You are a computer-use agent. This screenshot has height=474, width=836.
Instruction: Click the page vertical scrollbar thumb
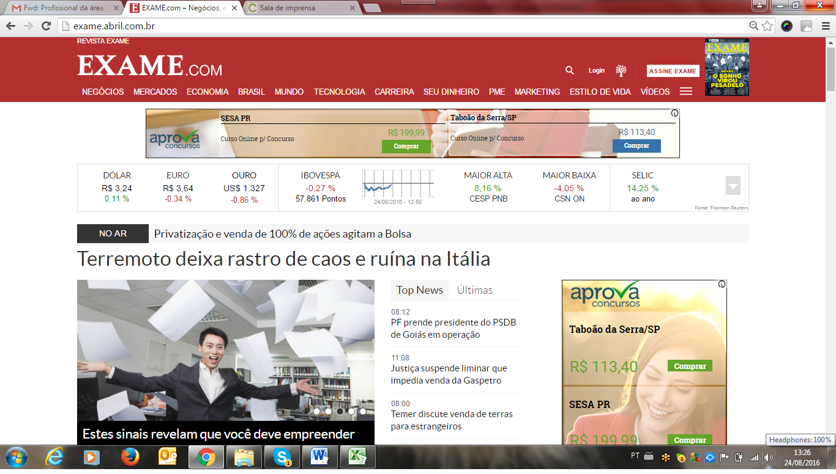[x=830, y=68]
